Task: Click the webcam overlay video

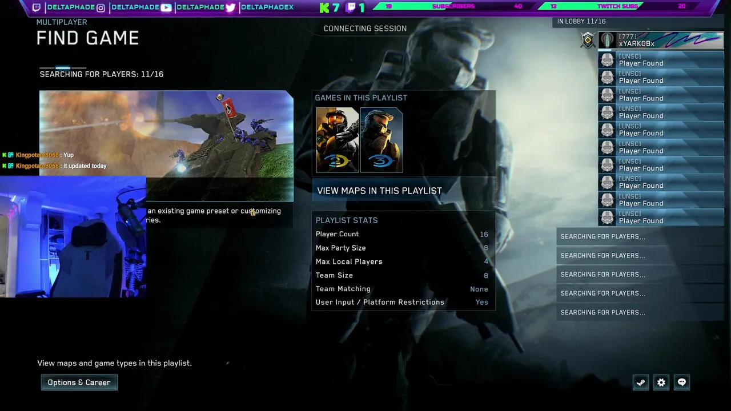Action: [73, 237]
